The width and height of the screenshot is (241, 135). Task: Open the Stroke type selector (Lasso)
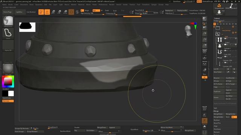pos(8,33)
